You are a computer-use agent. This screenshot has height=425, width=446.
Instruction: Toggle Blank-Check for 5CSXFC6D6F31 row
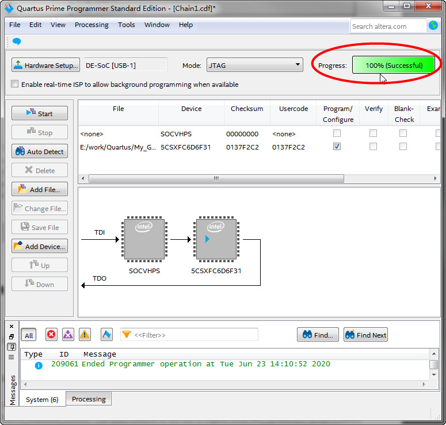pyautogui.click(x=403, y=147)
